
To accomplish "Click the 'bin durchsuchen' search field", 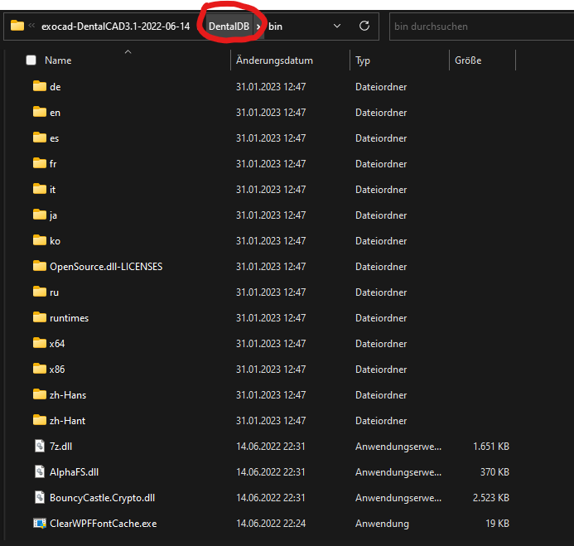I will [x=481, y=27].
